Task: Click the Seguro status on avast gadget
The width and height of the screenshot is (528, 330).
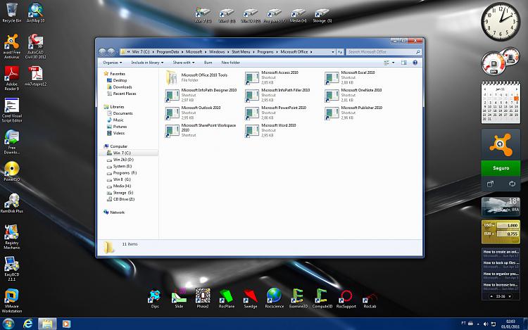Action: (x=501, y=168)
